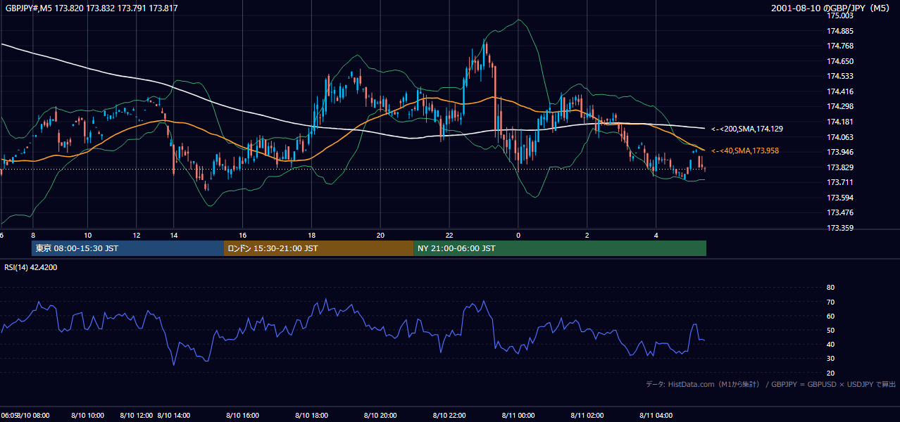Click hour label 22 under the price chart
Image resolution: width=900 pixels, height=422 pixels.
click(449, 234)
